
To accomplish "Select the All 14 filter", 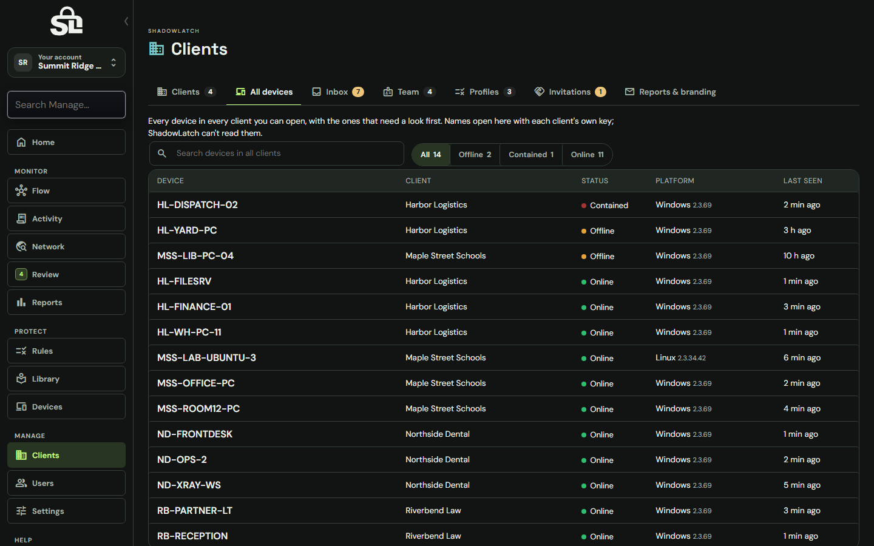I will pyautogui.click(x=431, y=155).
